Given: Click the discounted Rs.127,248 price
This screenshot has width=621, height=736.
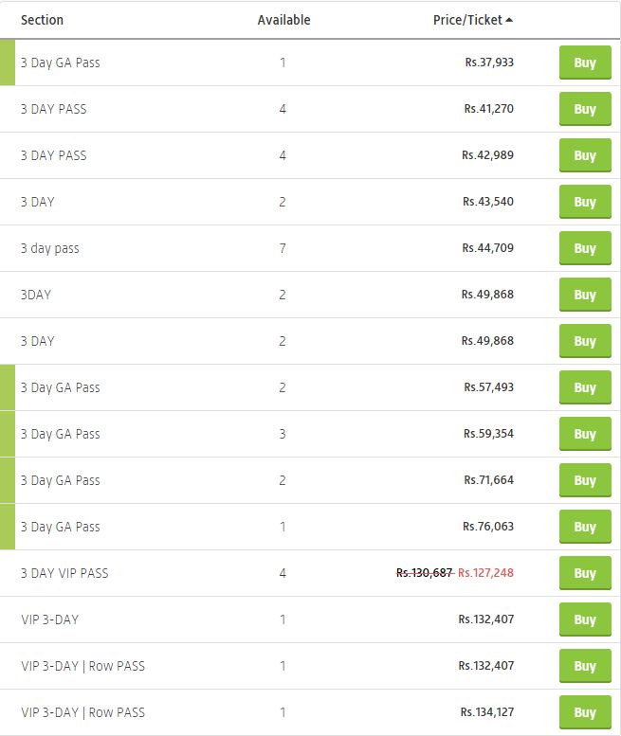Looking at the screenshot, I should pos(485,573).
